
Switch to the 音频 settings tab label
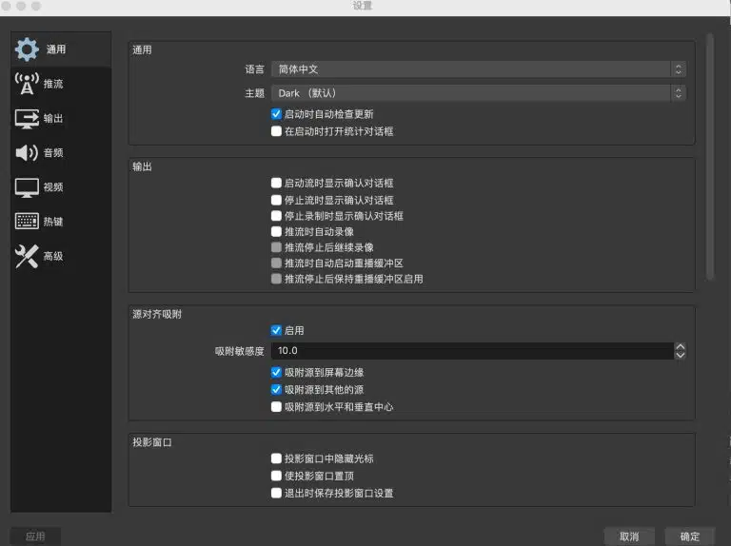point(53,153)
